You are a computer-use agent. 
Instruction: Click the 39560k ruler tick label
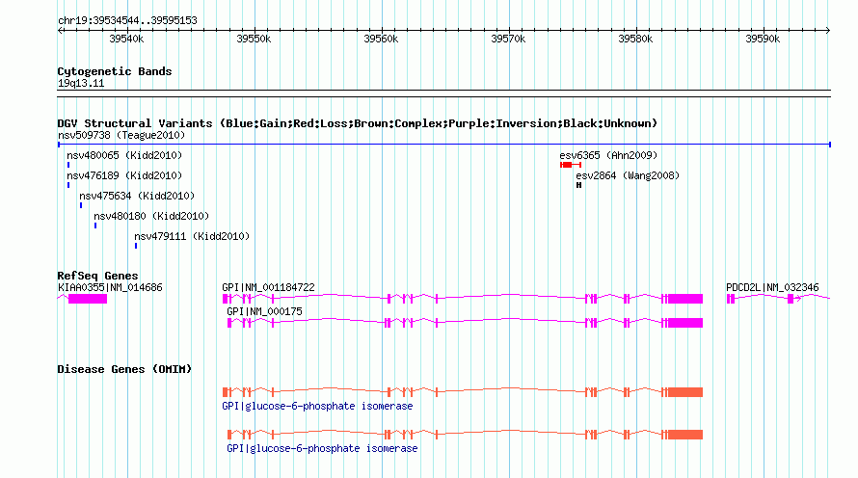click(x=381, y=39)
